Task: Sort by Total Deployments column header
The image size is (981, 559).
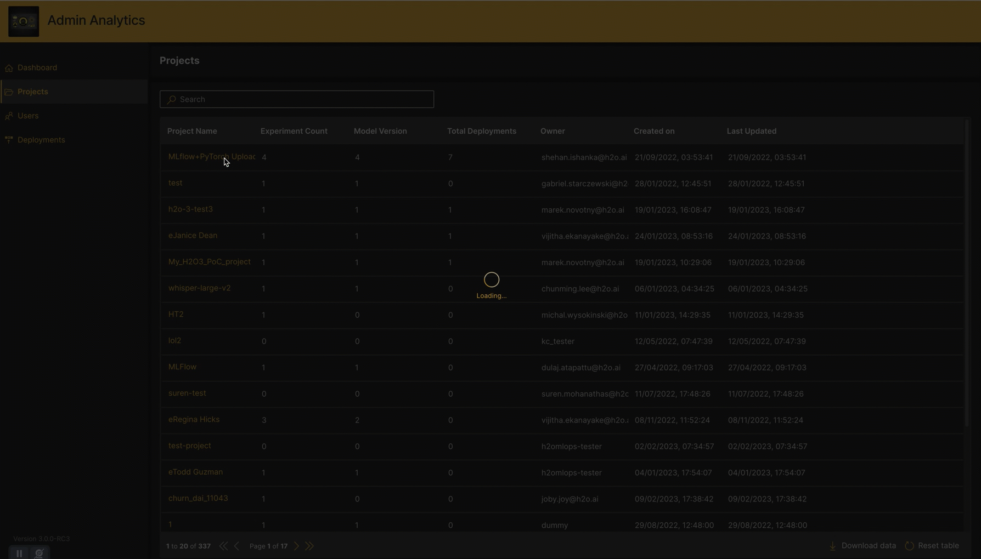Action: (481, 131)
